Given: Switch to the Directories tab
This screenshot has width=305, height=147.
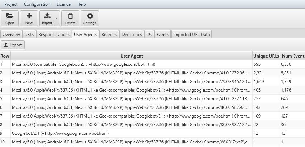Looking at the screenshot, I should click(x=132, y=34).
